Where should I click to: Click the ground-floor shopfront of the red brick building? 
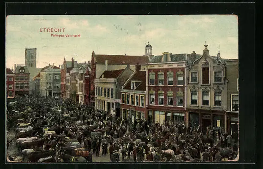point(166,117)
